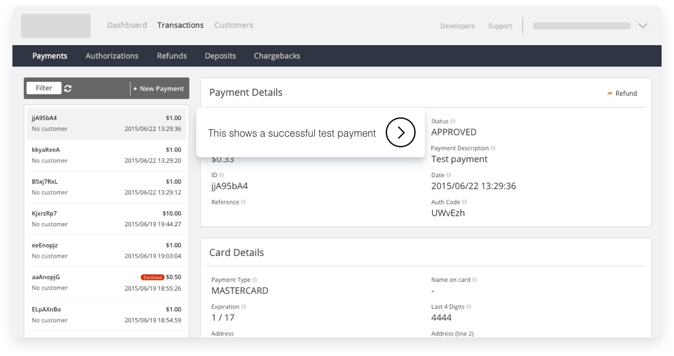
Task: Select payment kkyaReeA in the list
Action: click(x=107, y=155)
